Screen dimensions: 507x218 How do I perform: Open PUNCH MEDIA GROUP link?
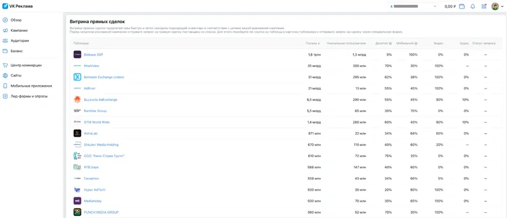[x=101, y=212]
